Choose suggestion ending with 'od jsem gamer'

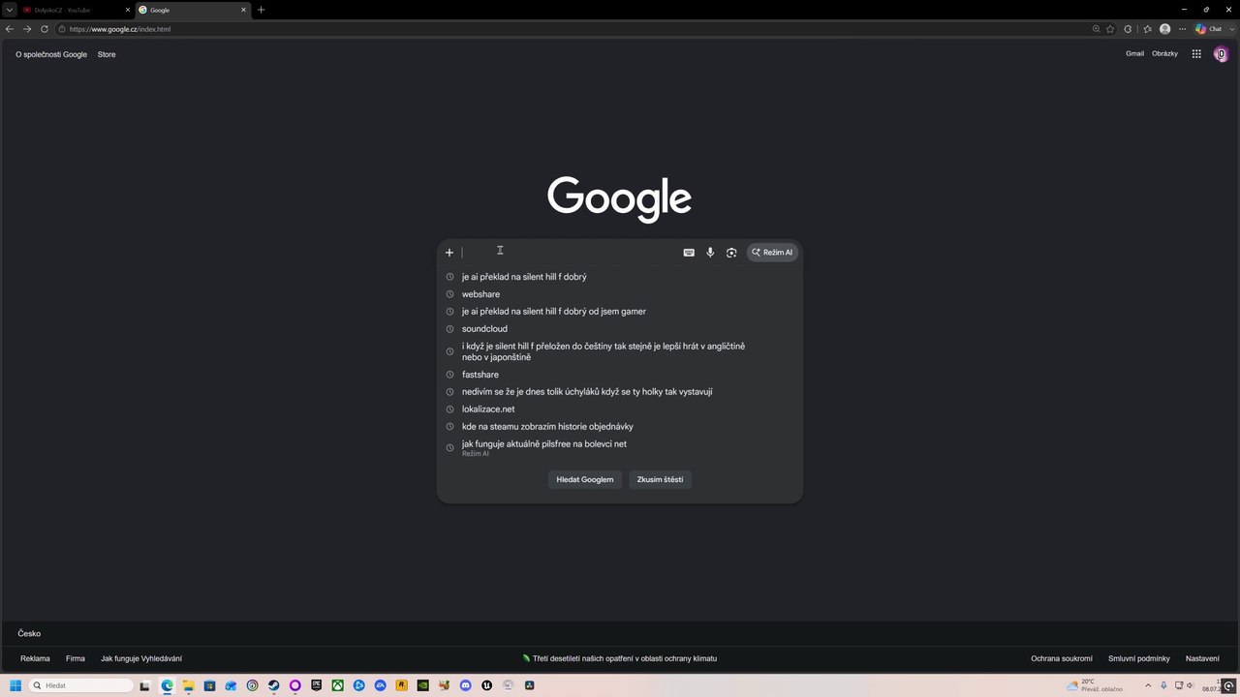[x=620, y=312]
